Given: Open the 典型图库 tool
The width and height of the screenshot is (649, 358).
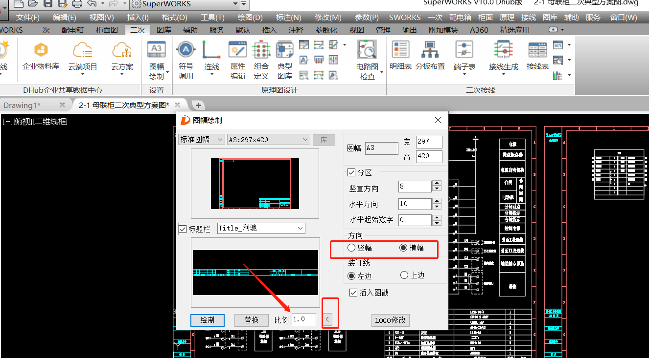Looking at the screenshot, I should coord(285,60).
